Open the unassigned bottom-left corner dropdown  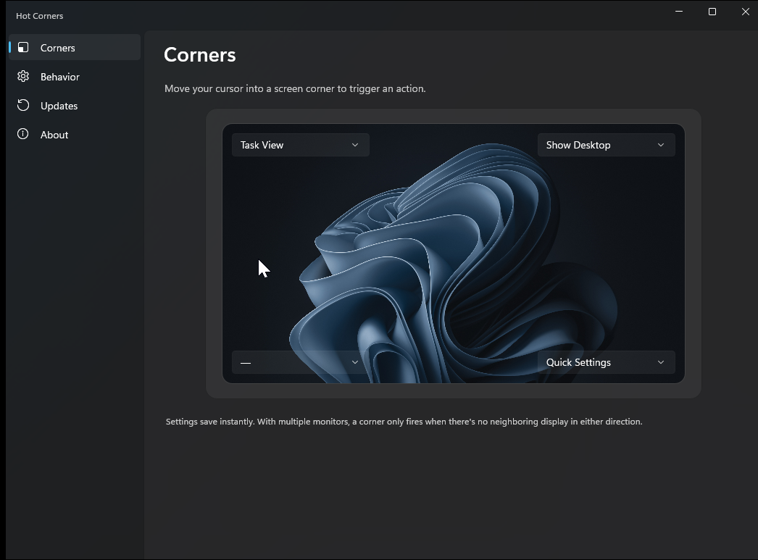pos(301,362)
